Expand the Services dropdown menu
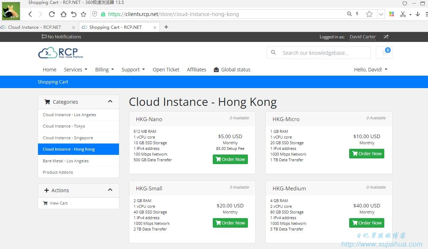The image size is (428, 249). (75, 70)
